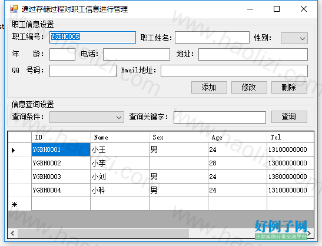
Task: Click into the Email地址 input field
Action: point(234,71)
